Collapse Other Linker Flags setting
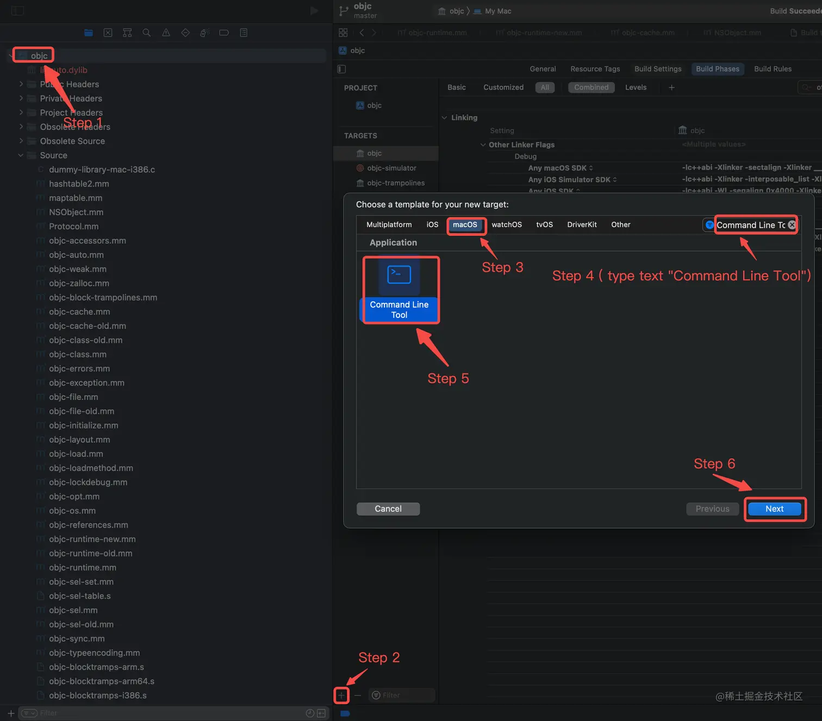822x721 pixels. click(x=483, y=145)
